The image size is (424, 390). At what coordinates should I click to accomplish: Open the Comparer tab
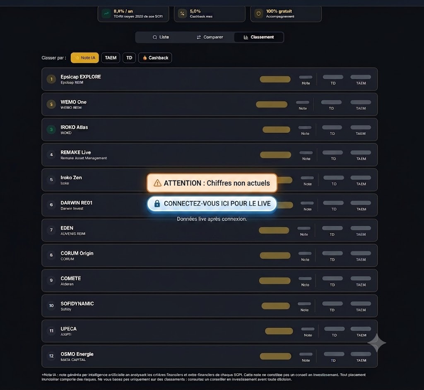click(210, 37)
